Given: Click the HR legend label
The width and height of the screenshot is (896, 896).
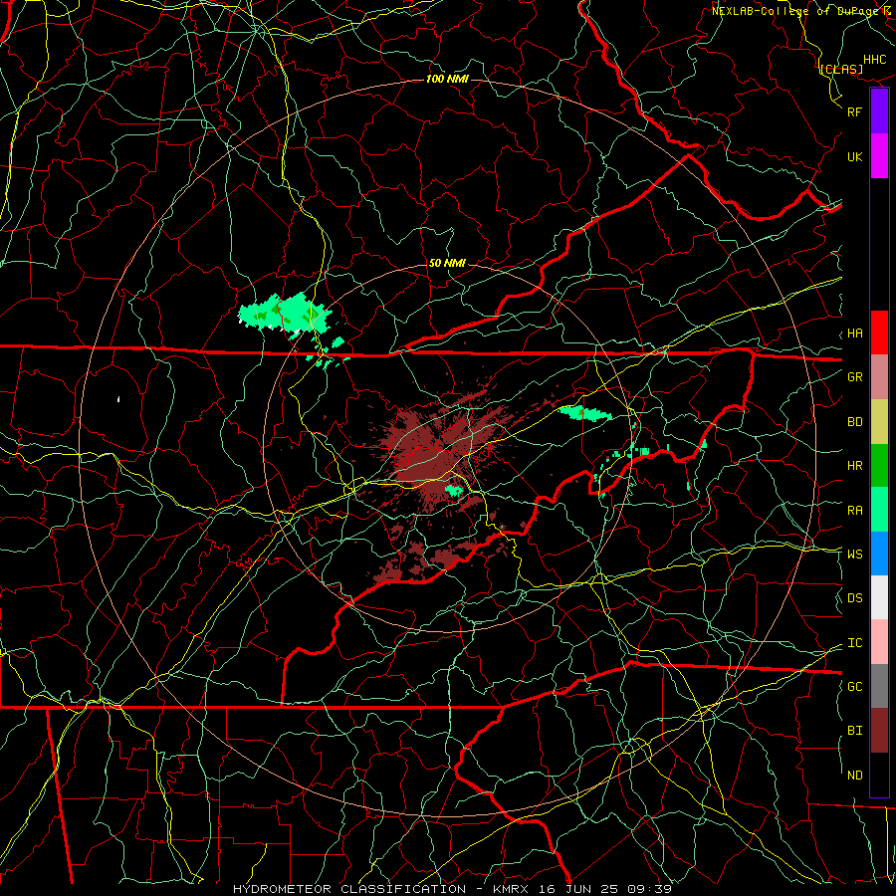Looking at the screenshot, I should click(854, 466).
